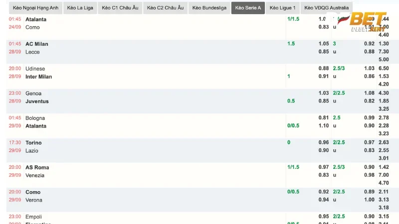Click the Atalanta name under Bologna
Screen dimensions: 399x224
pyautogui.click(x=36, y=126)
